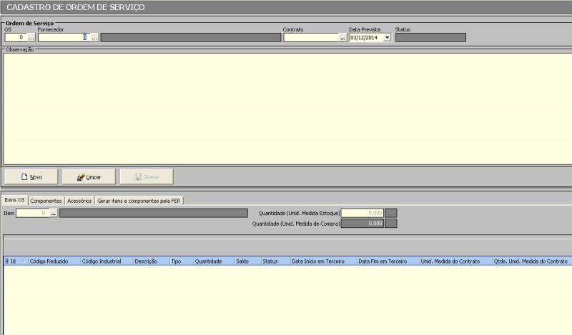
Task: Switch to the Componentes tab
Action: click(46, 201)
